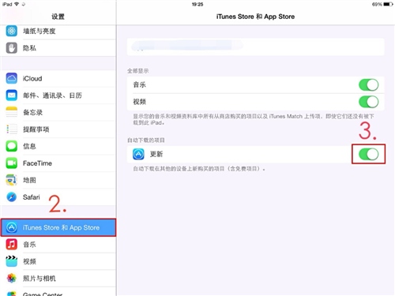Tap the Reminders list icon
The image size is (395, 296).
coord(12,129)
